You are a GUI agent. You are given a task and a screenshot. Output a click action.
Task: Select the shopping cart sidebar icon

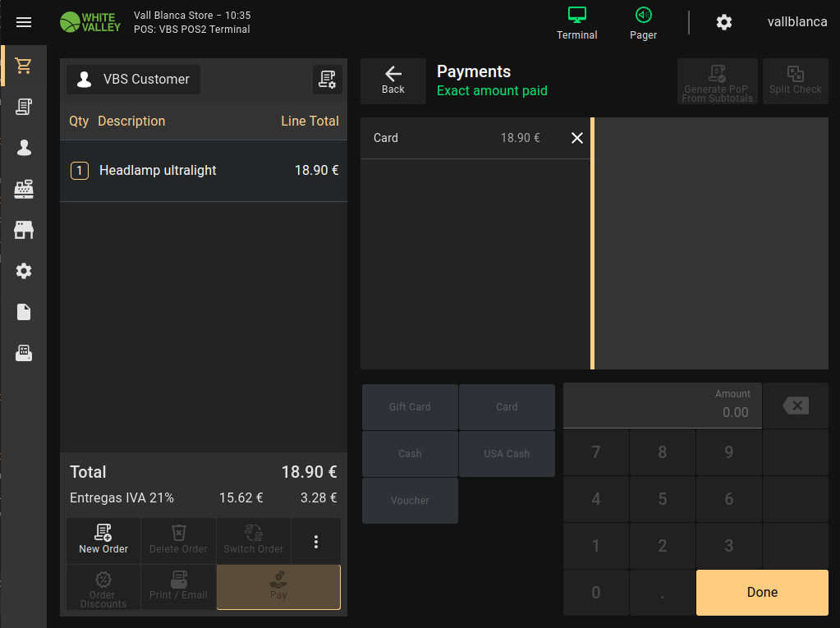tap(24, 66)
